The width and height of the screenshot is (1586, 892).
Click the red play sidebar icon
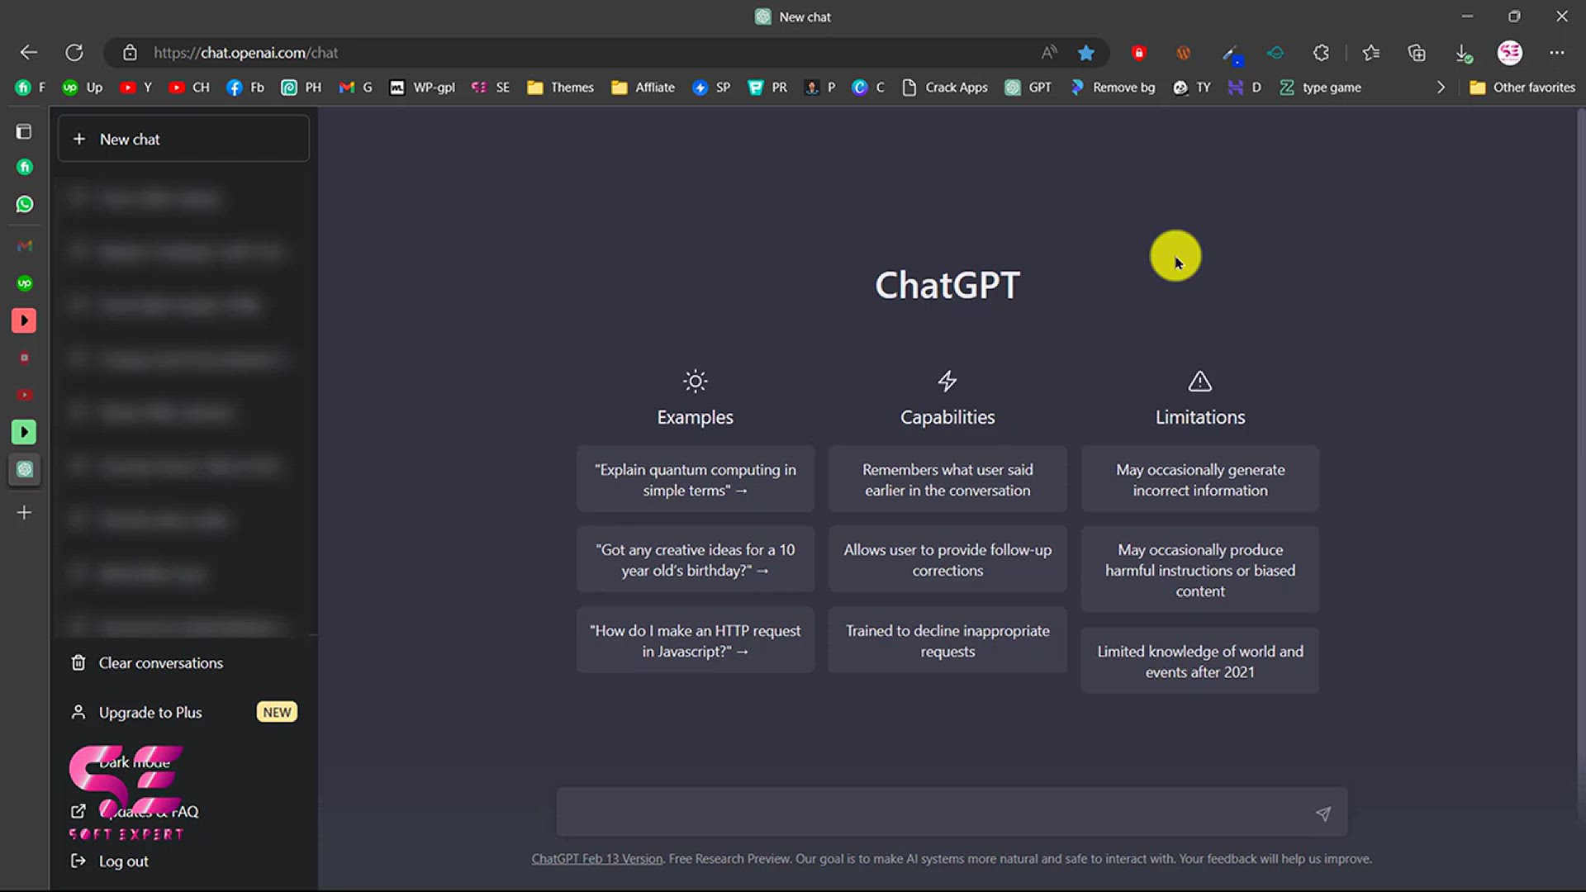click(x=24, y=320)
